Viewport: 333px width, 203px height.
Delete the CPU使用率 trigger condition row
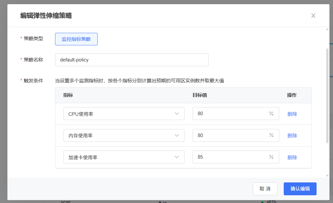point(292,114)
